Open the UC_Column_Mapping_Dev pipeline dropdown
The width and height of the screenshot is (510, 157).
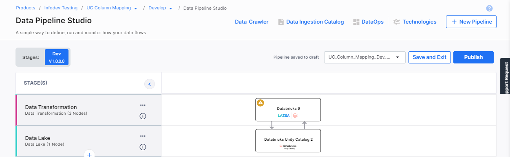[365, 57]
